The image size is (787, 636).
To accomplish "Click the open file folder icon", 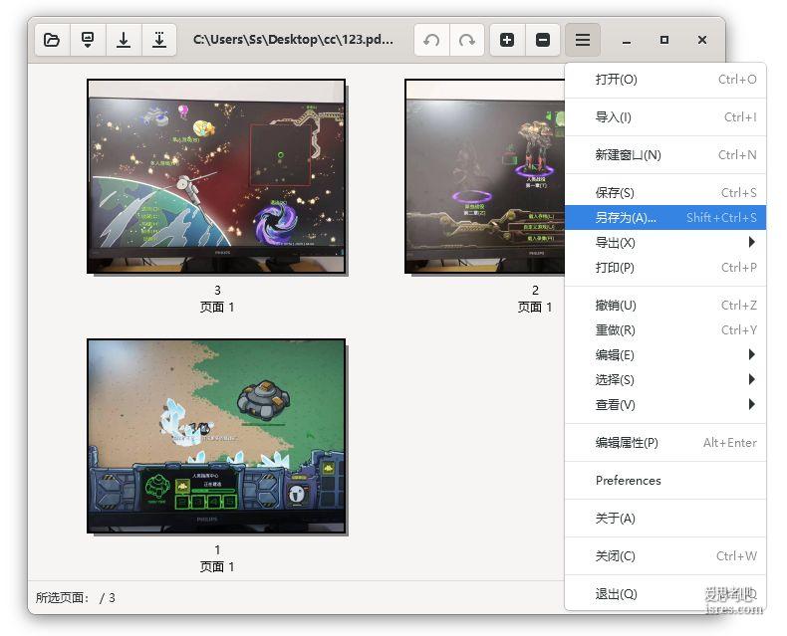I will pyautogui.click(x=52, y=40).
